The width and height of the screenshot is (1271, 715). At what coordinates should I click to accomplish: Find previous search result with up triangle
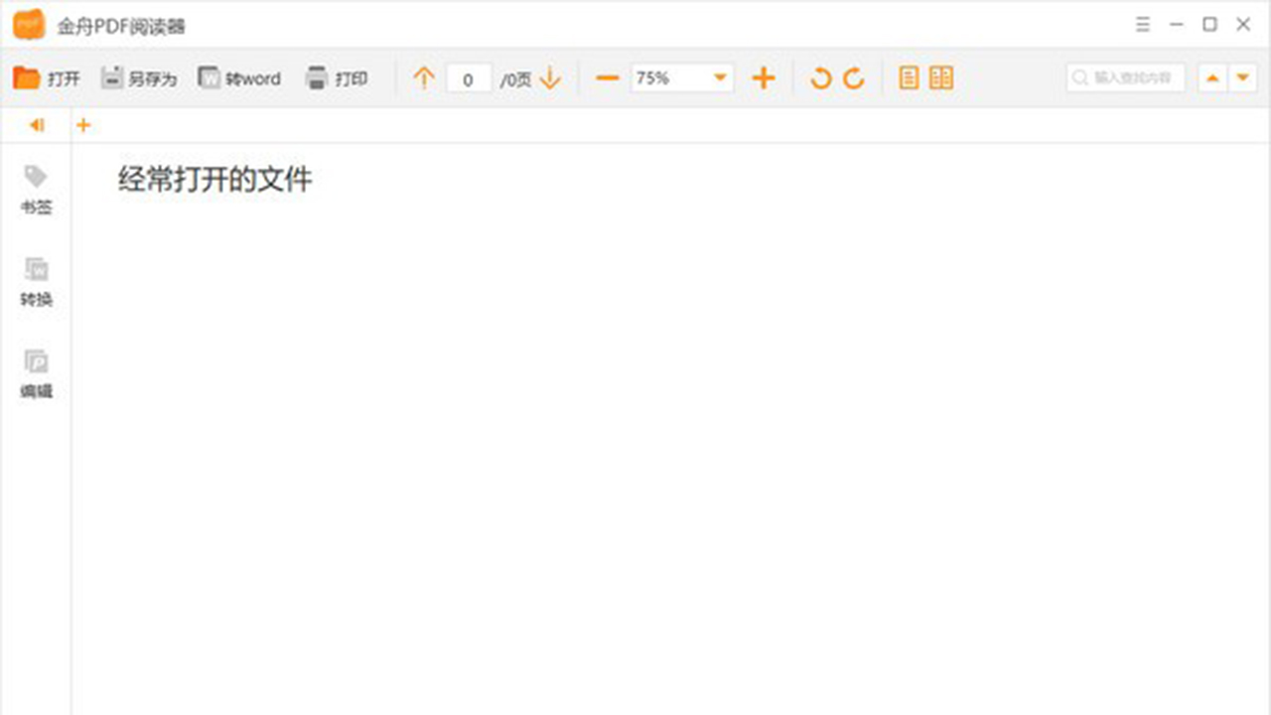click(1211, 78)
